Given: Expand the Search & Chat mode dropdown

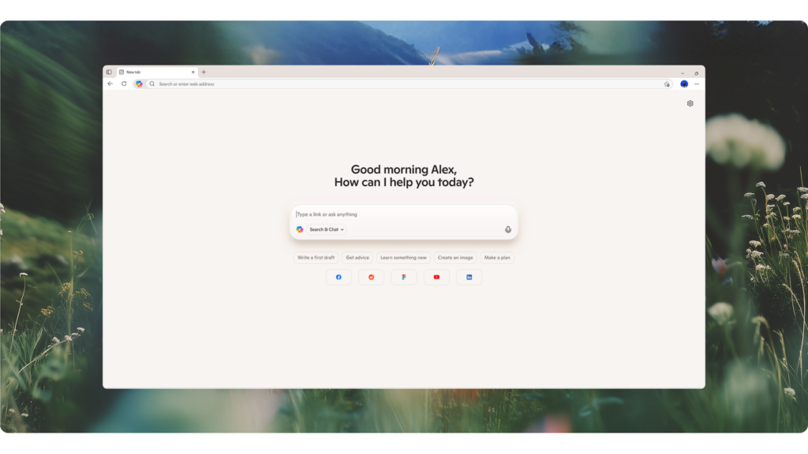Looking at the screenshot, I should click(x=327, y=229).
